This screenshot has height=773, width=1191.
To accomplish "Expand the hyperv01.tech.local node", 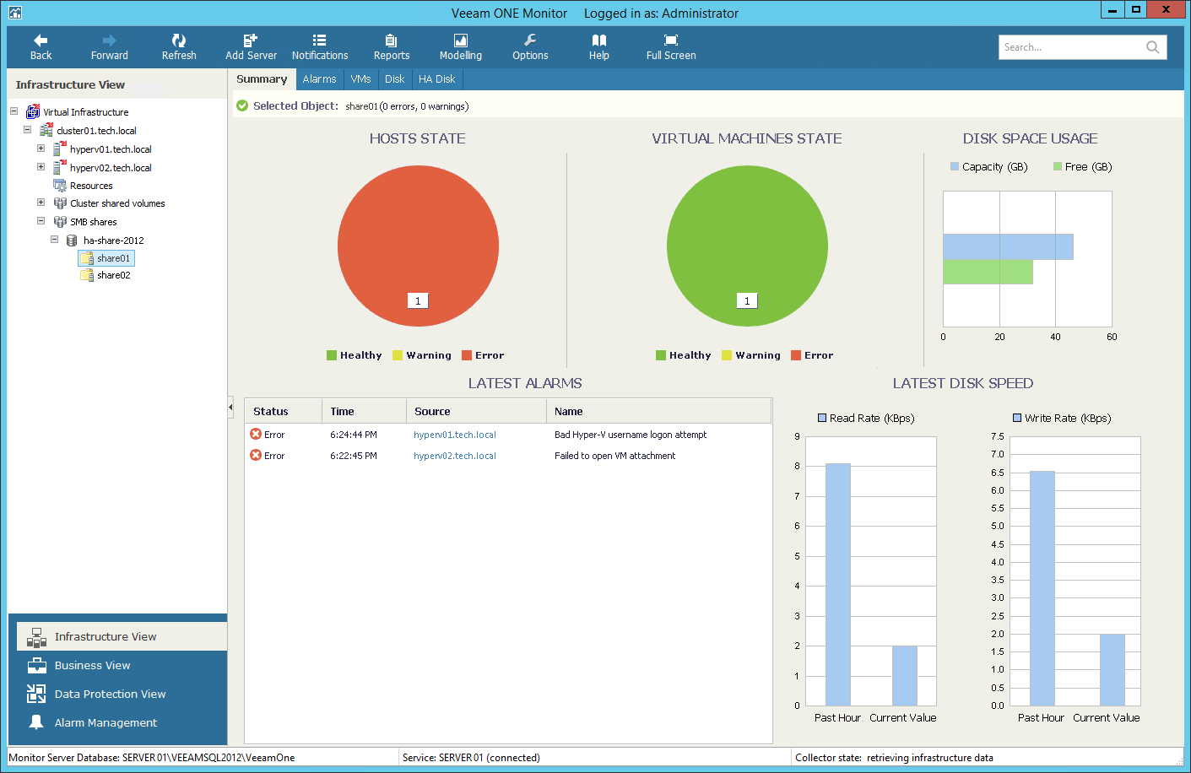I will click(41, 148).
